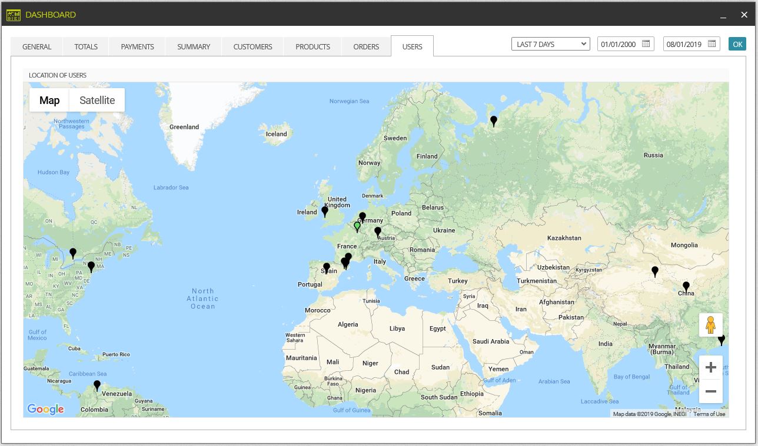Image resolution: width=758 pixels, height=446 pixels.
Task: Expand the LAST 7 DAYS dropdown
Action: [550, 44]
